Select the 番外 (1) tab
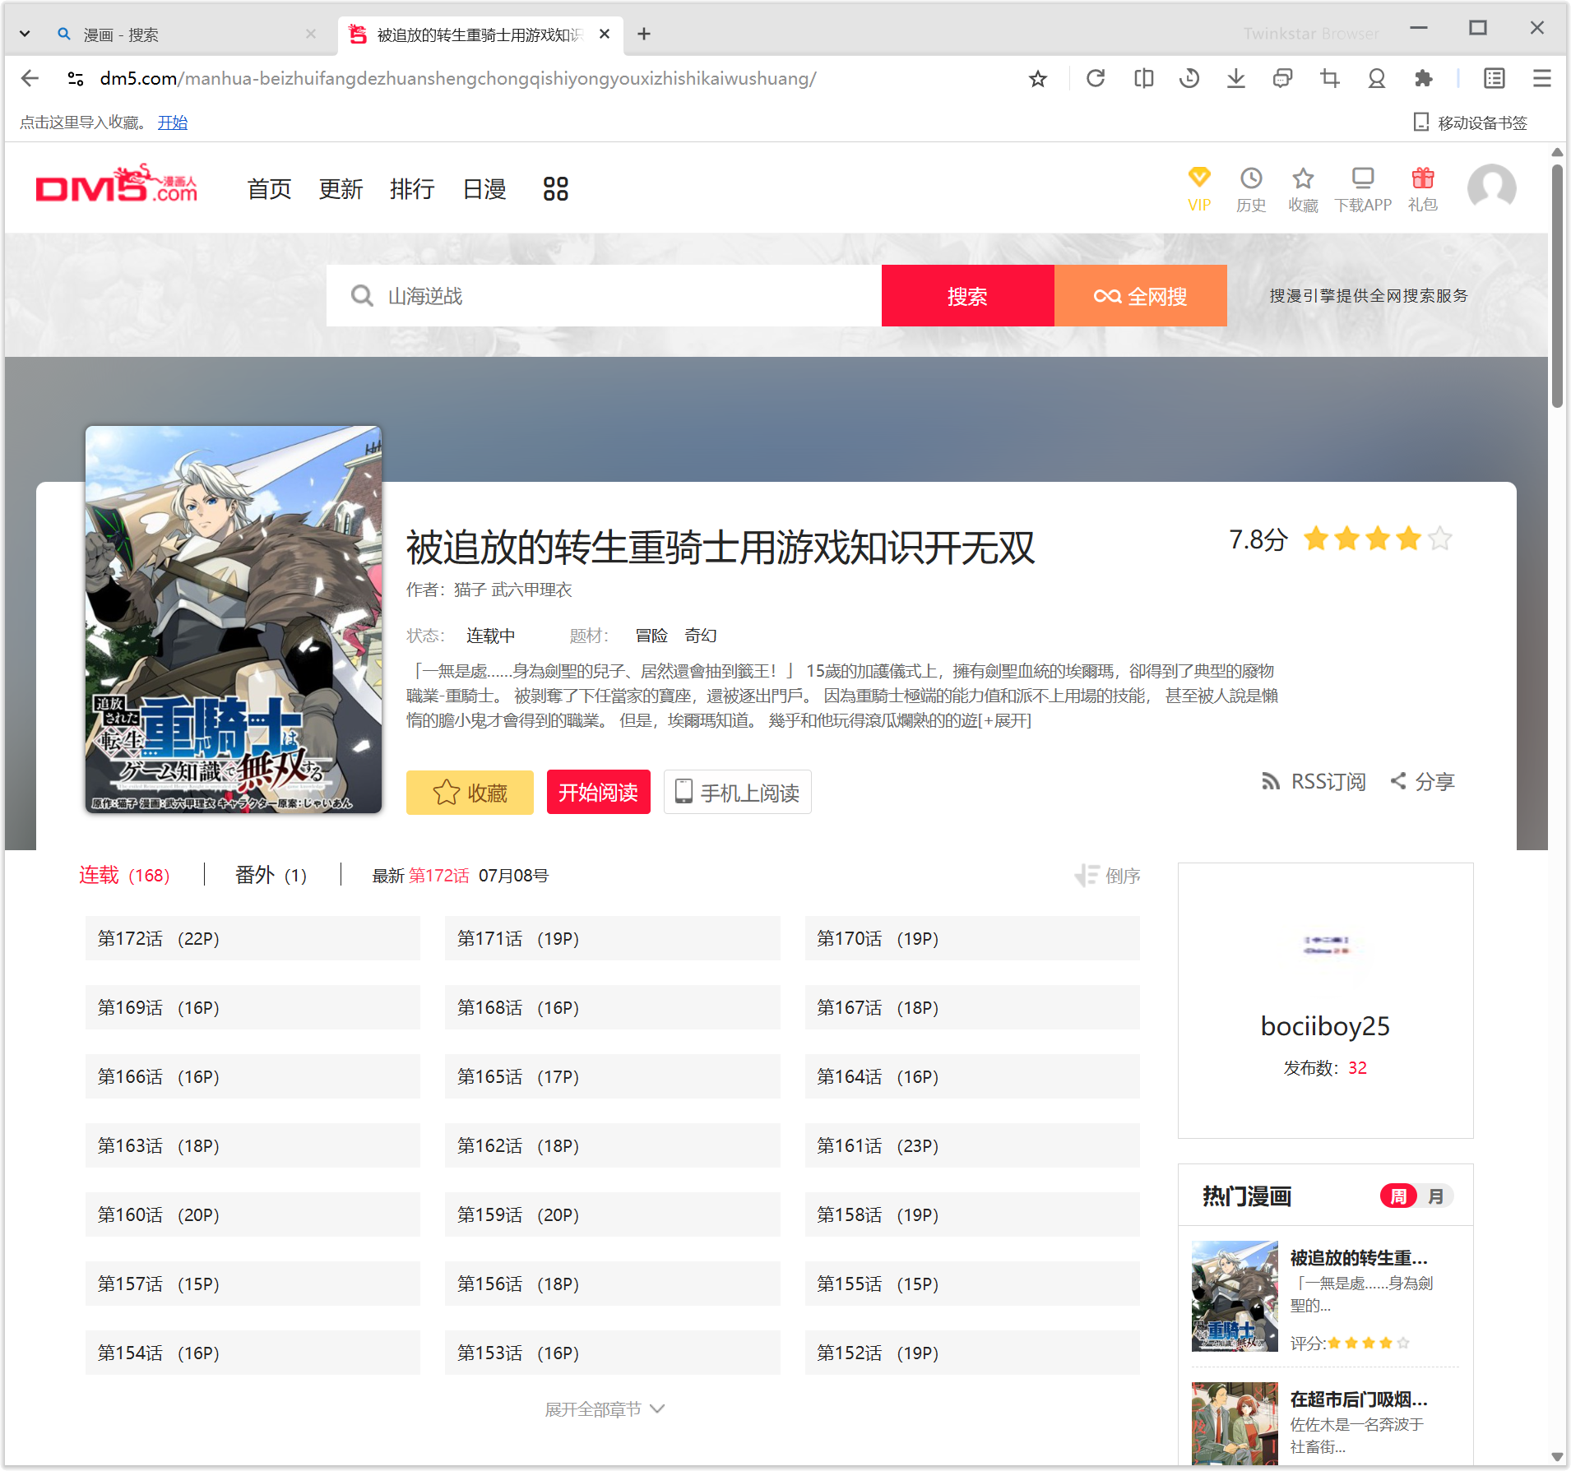The height and width of the screenshot is (1471, 1571). click(x=271, y=876)
